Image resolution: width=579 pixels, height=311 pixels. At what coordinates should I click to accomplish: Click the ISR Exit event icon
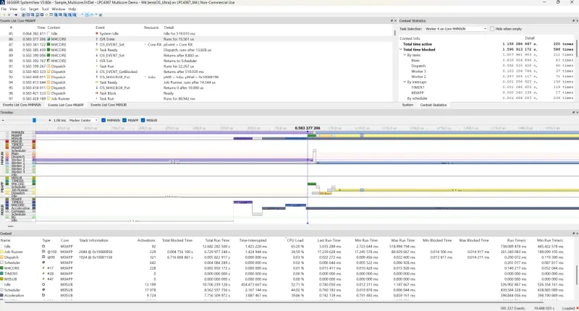[97, 61]
